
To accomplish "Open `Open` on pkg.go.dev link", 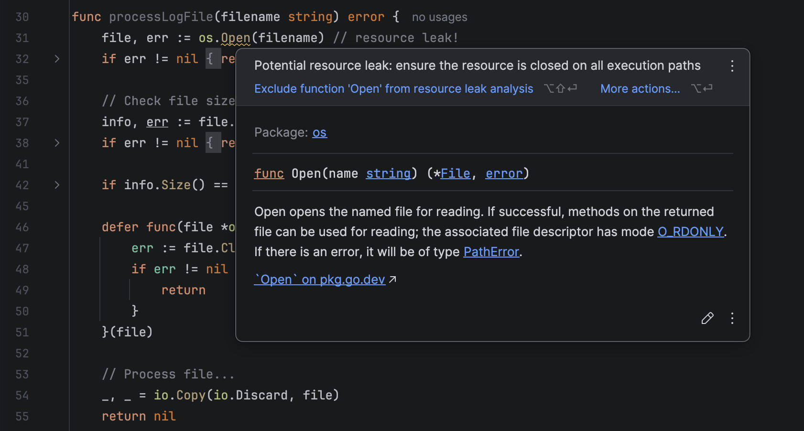I will (319, 280).
